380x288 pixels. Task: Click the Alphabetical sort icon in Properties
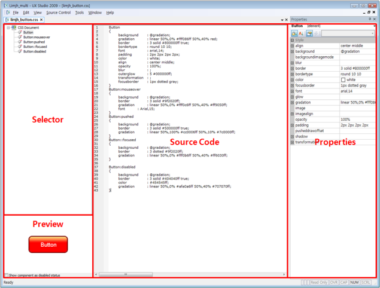[x=301, y=33]
